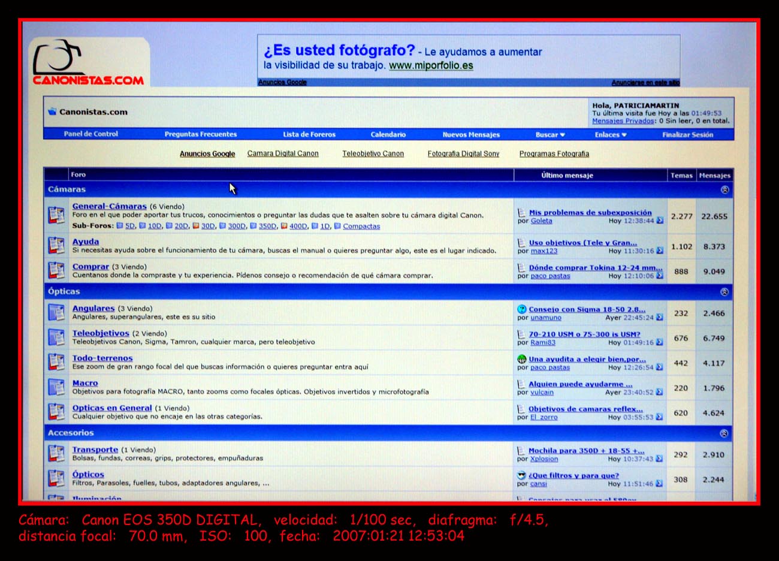Select Nuevos Mensajes in navigation bar

coord(471,135)
